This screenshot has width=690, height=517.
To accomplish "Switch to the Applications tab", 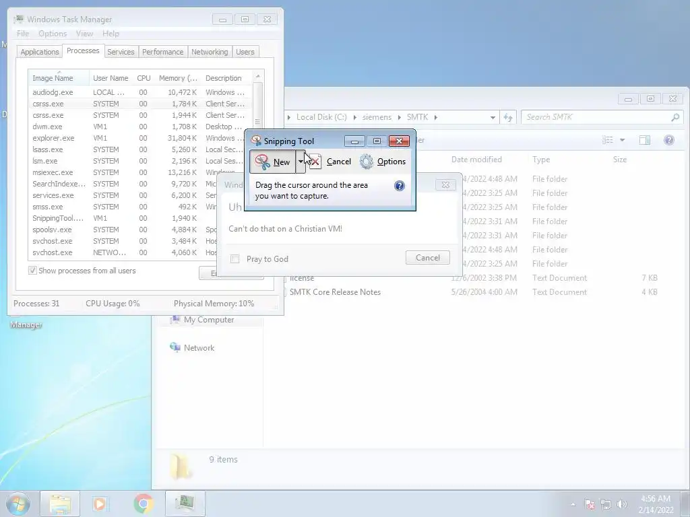I will [x=40, y=52].
